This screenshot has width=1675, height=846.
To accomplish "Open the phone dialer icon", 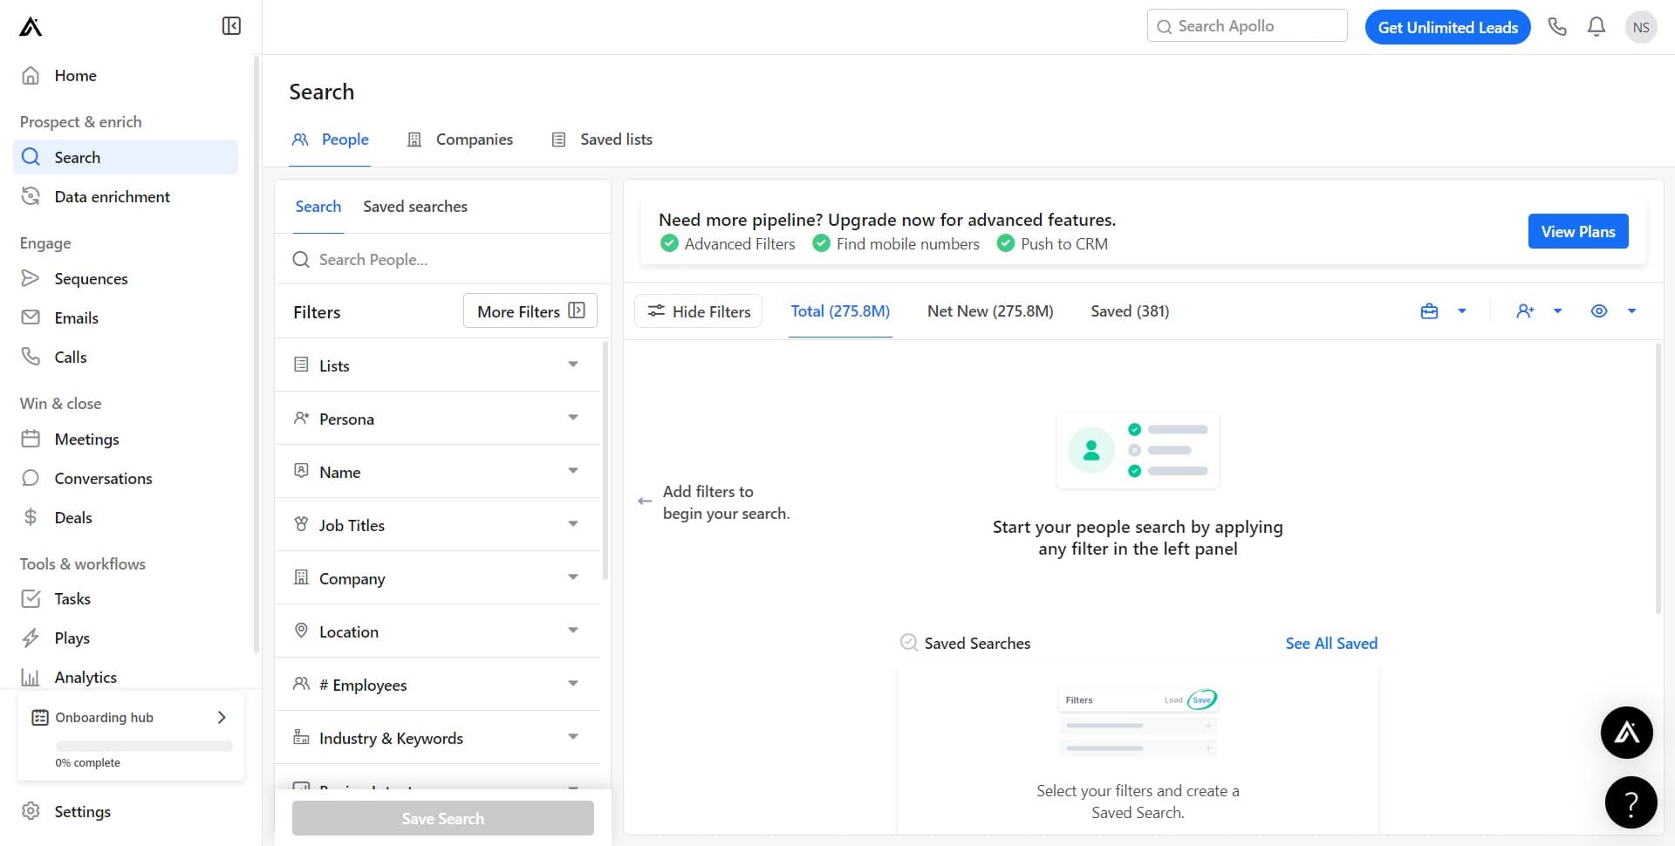I will pos(1557,27).
